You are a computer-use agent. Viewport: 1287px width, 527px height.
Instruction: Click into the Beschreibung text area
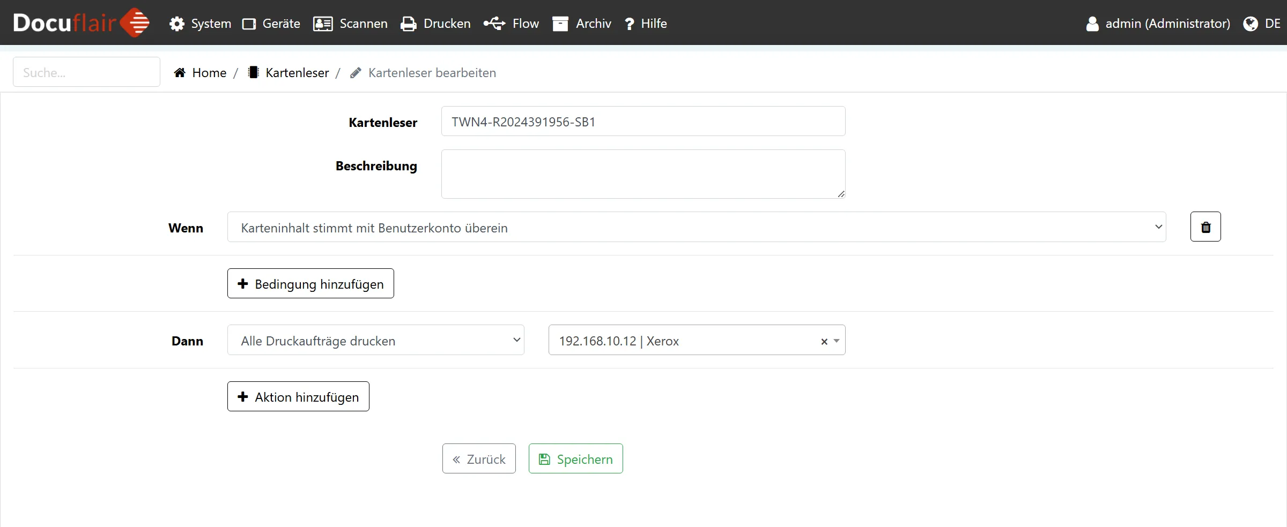pyautogui.click(x=642, y=174)
